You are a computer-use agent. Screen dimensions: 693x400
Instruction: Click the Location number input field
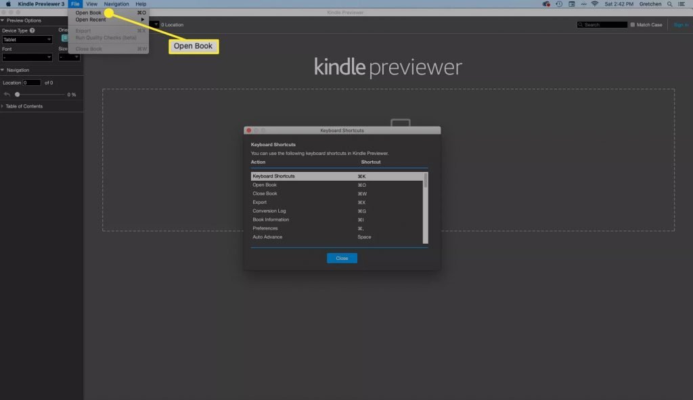32,83
